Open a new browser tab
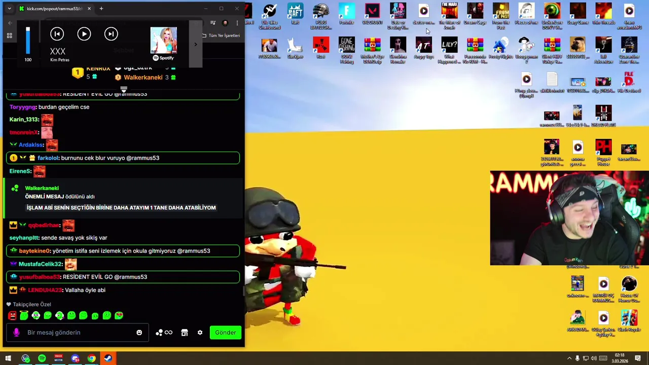The height and width of the screenshot is (365, 649). click(101, 9)
